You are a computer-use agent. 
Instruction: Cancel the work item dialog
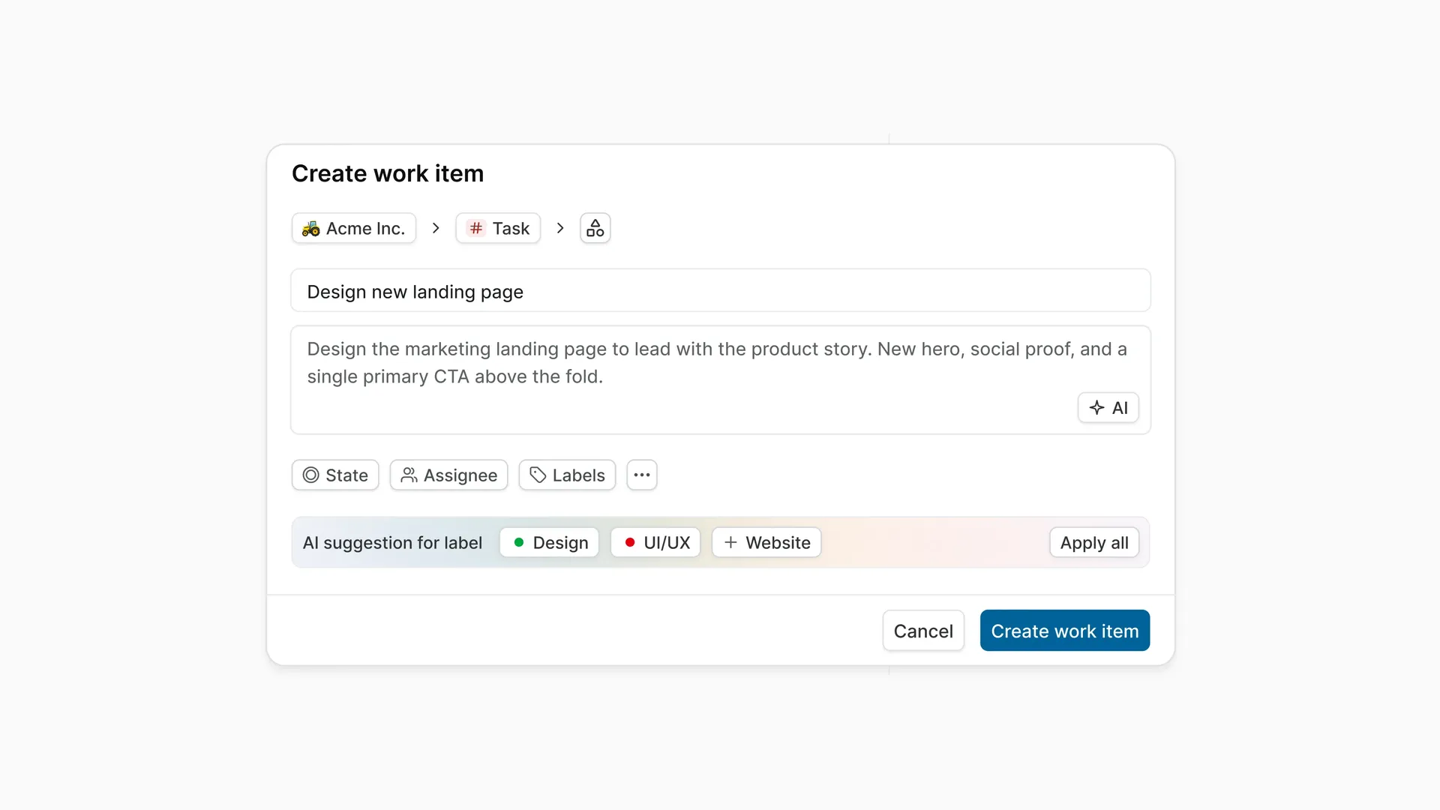point(923,631)
